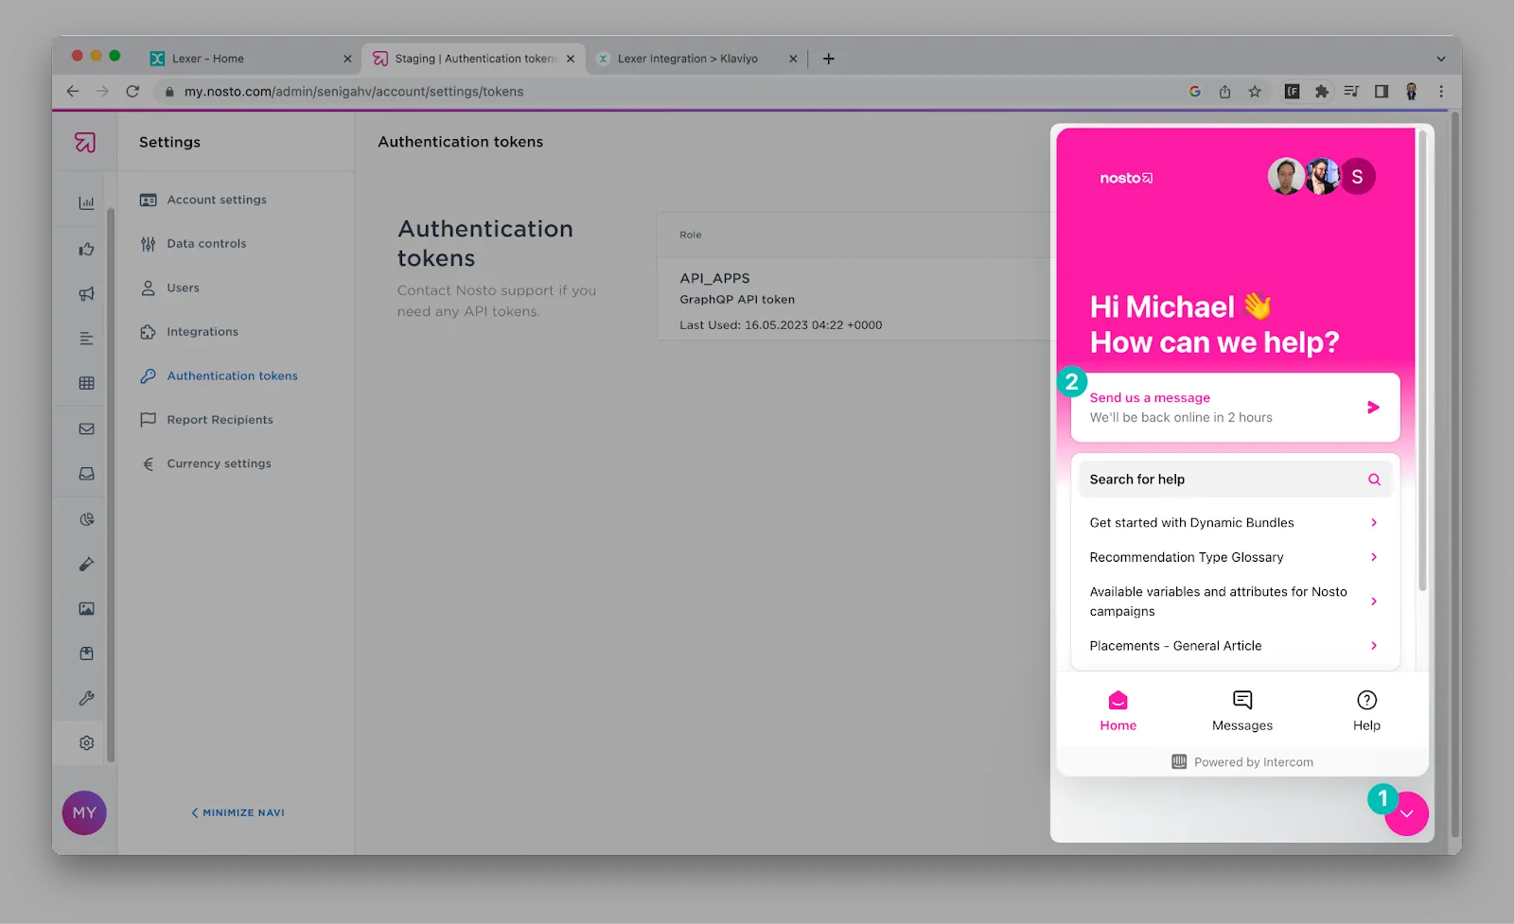Image resolution: width=1514 pixels, height=924 pixels.
Task: Open the grid table icon in sidebar
Action: point(86,383)
